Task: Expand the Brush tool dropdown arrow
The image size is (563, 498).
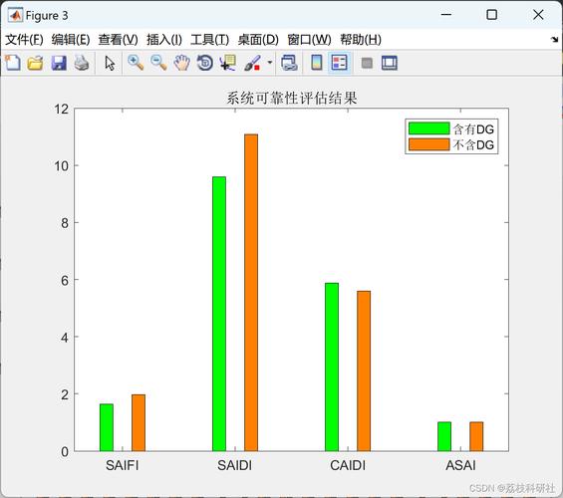Action: [x=270, y=63]
